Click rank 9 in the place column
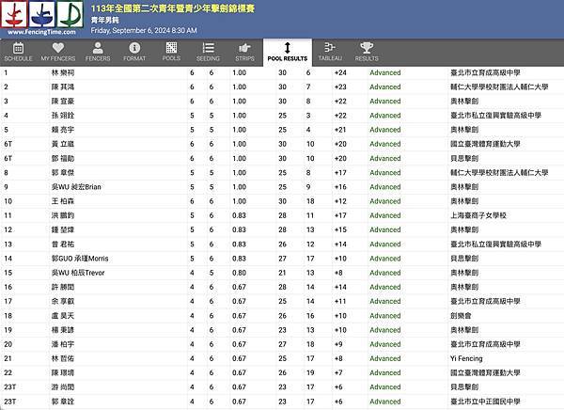 7,187
